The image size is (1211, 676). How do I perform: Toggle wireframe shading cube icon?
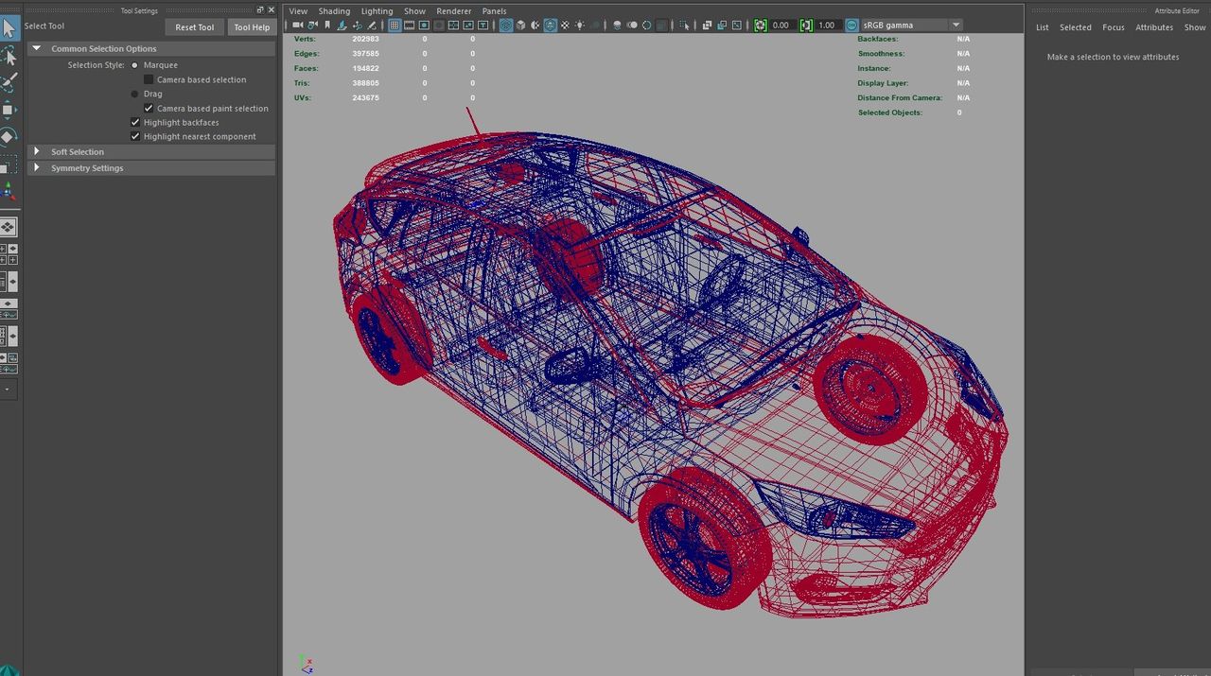[506, 26]
